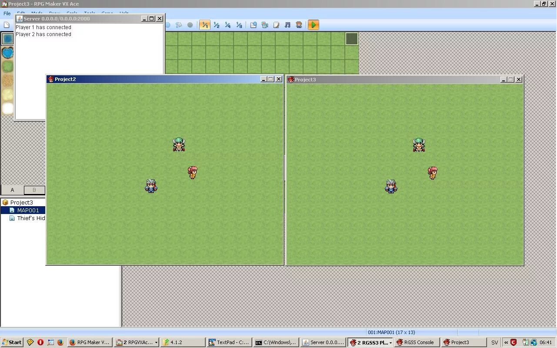This screenshot has height=348, width=557.
Task: Restore down the RPG Maker main window
Action: coord(544,4)
